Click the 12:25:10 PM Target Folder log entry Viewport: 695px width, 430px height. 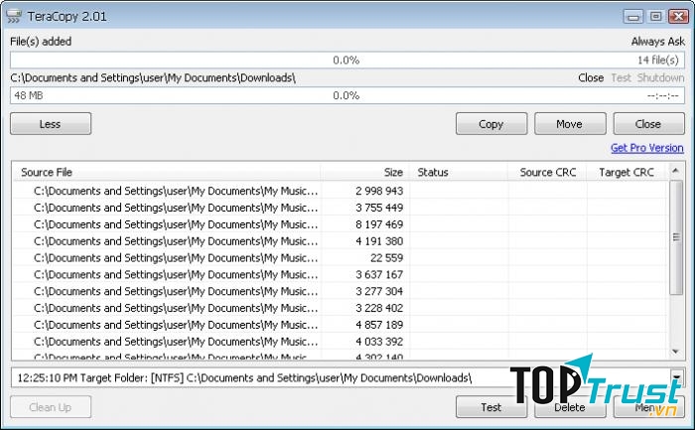click(244, 378)
